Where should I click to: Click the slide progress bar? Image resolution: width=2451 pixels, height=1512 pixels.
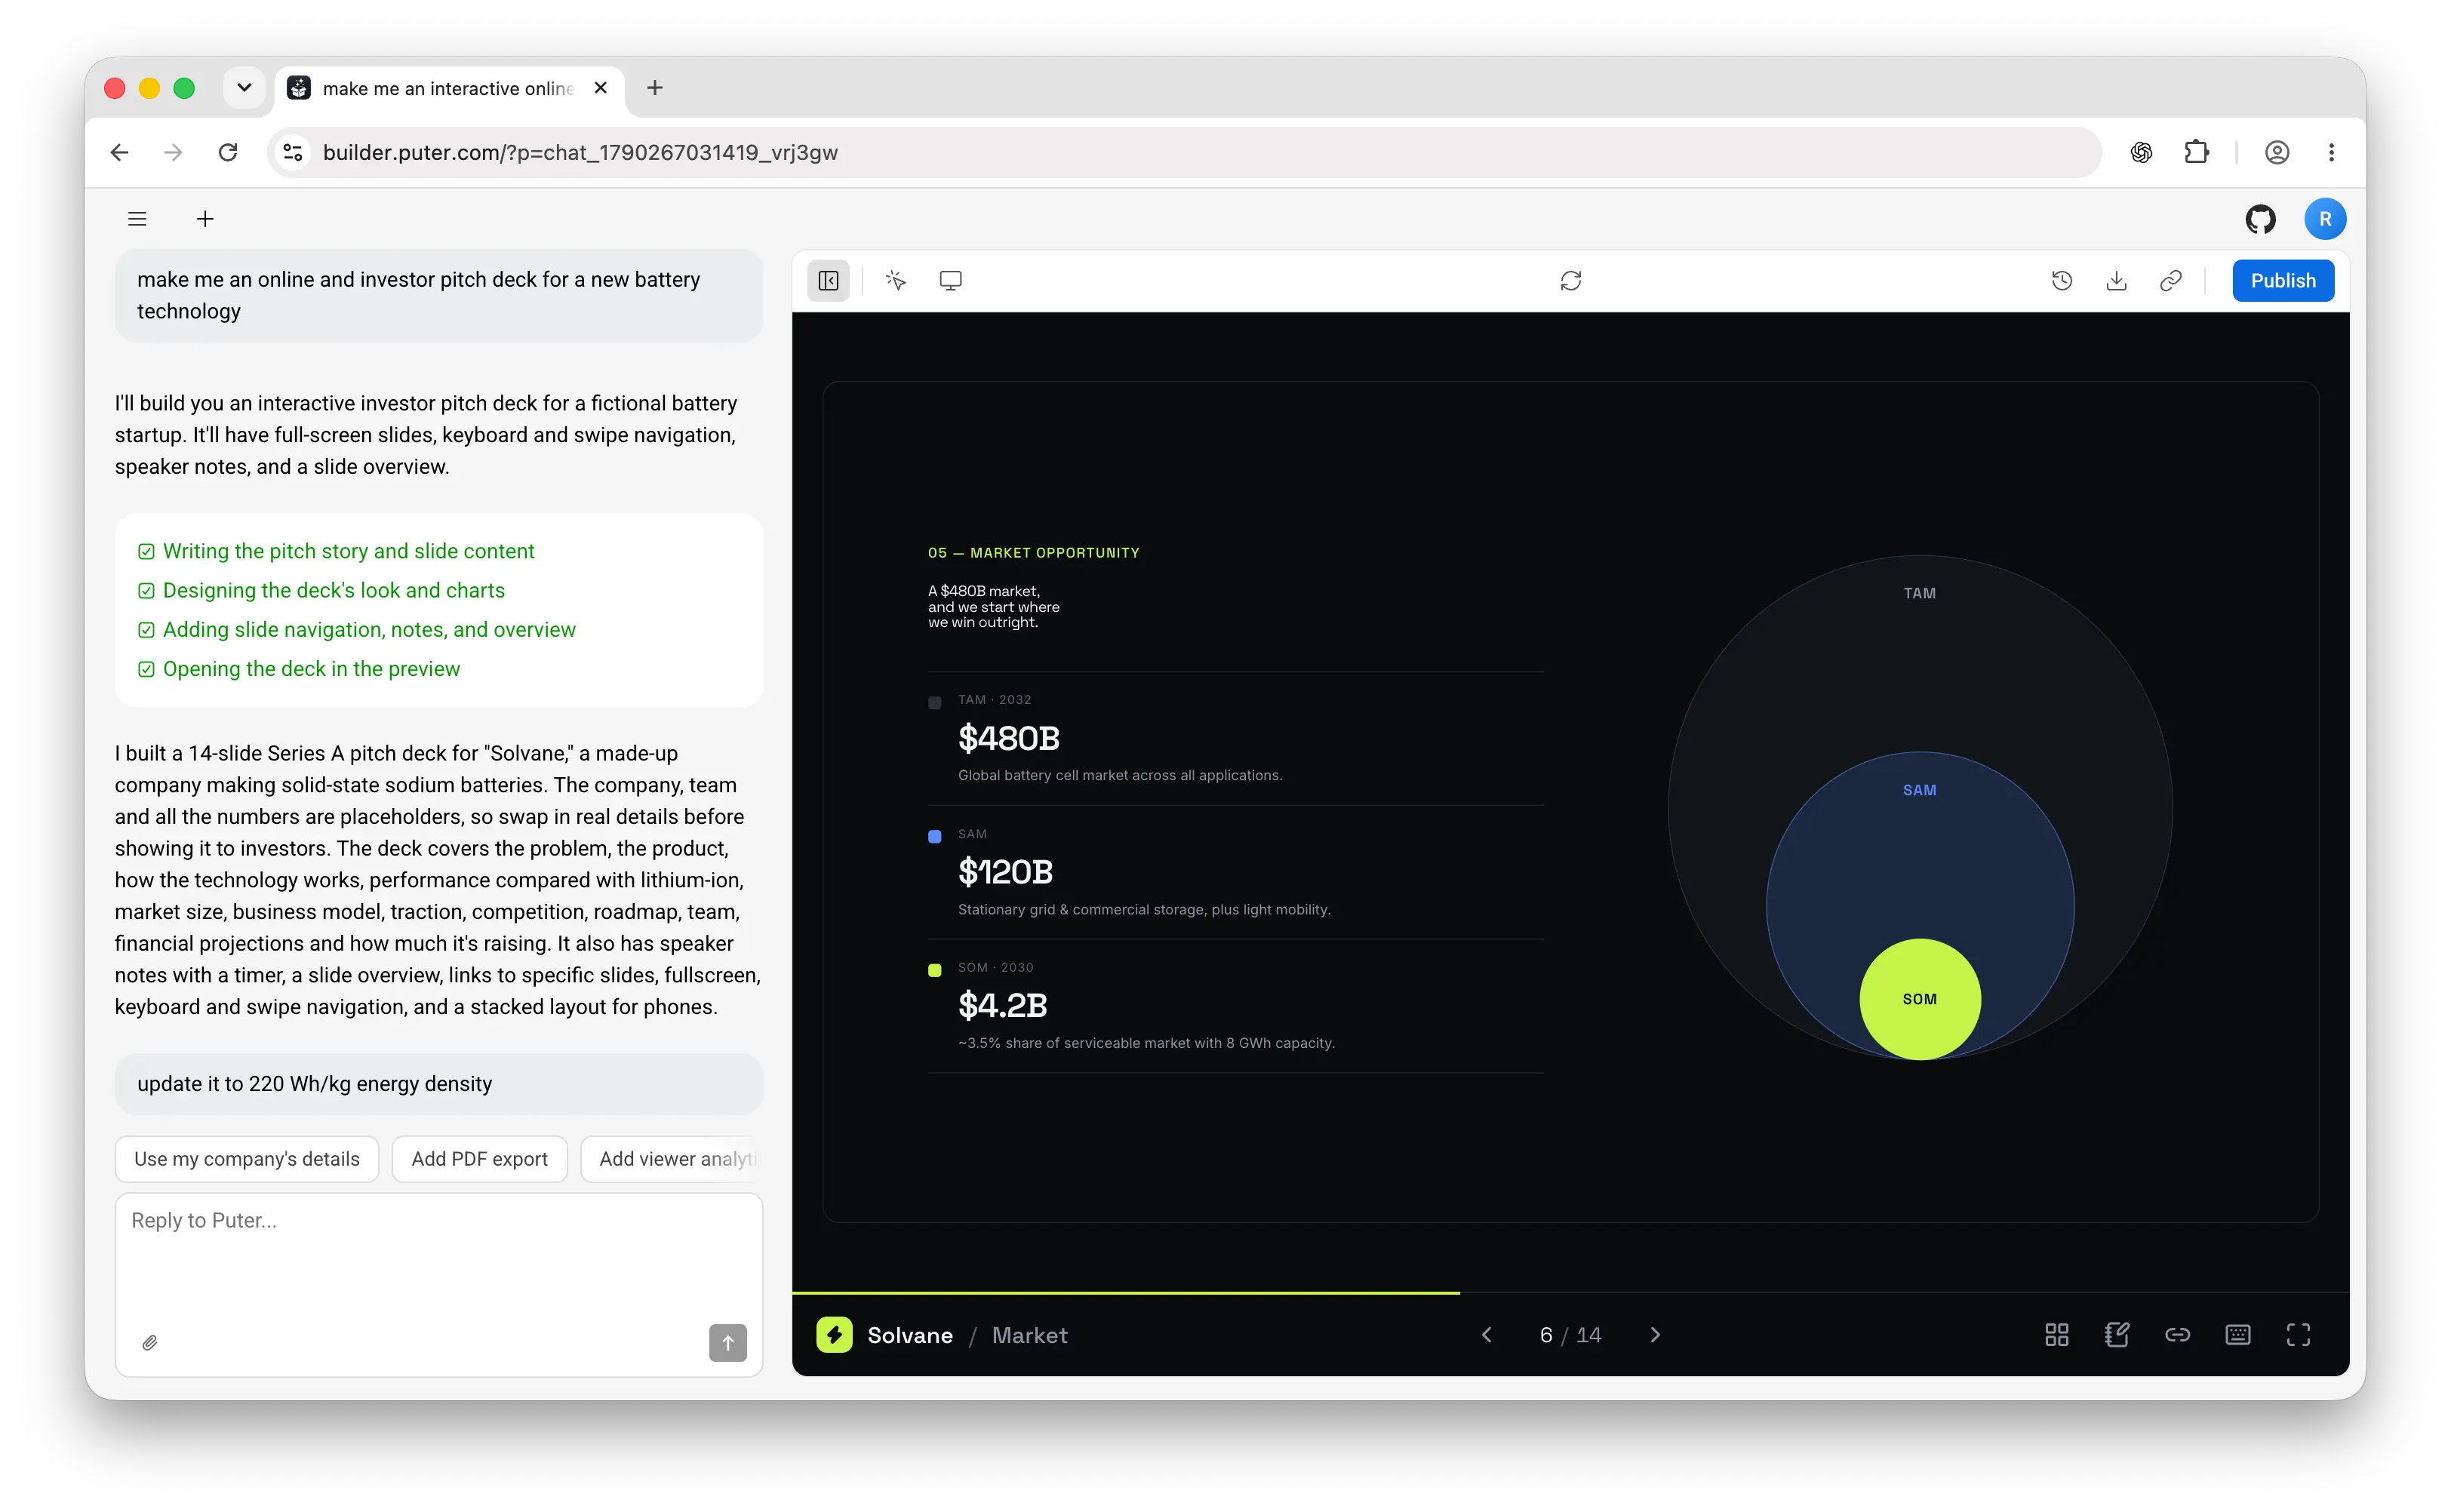click(1570, 1293)
